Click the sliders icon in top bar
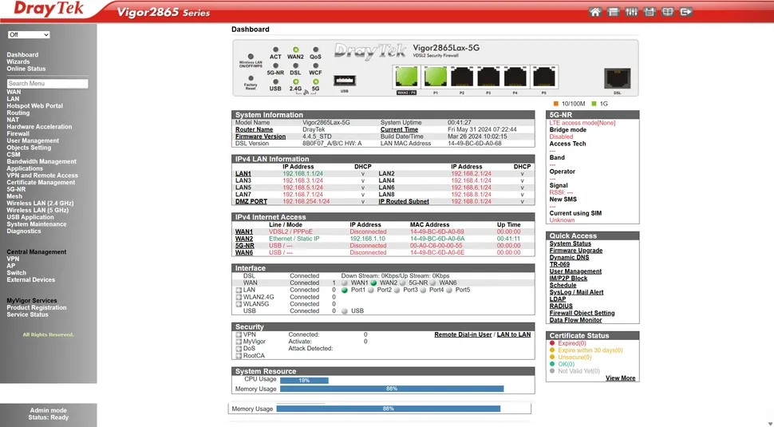 pyautogui.click(x=631, y=12)
